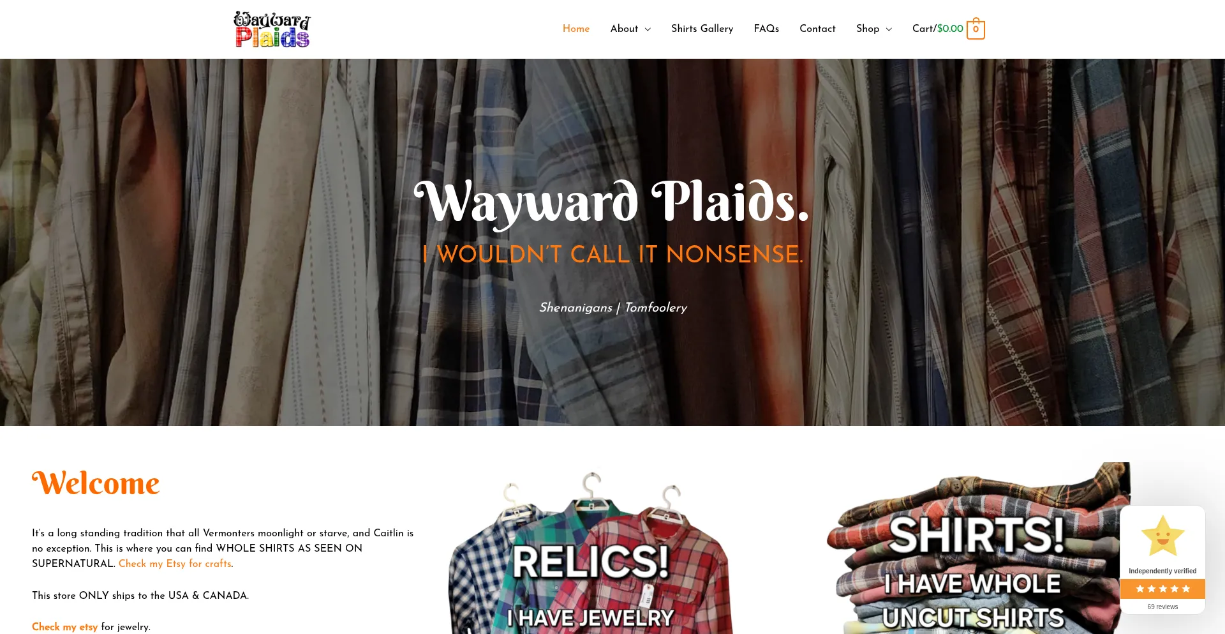Click the Cart/$0.00 link
Viewport: 1225px width, 634px height.
(x=937, y=29)
